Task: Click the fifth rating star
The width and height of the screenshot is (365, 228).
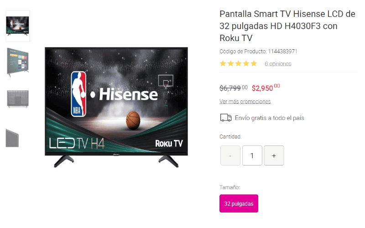Action: click(x=254, y=63)
